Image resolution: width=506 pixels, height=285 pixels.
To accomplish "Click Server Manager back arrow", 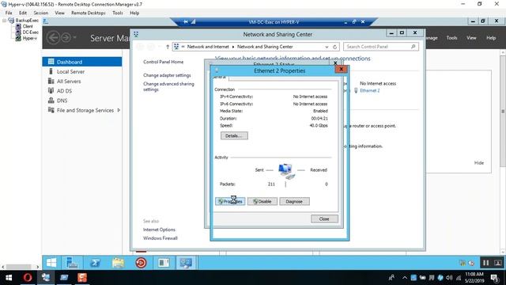I will pyautogui.click(x=53, y=38).
